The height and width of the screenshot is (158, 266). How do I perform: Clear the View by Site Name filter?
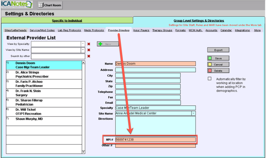89,50
